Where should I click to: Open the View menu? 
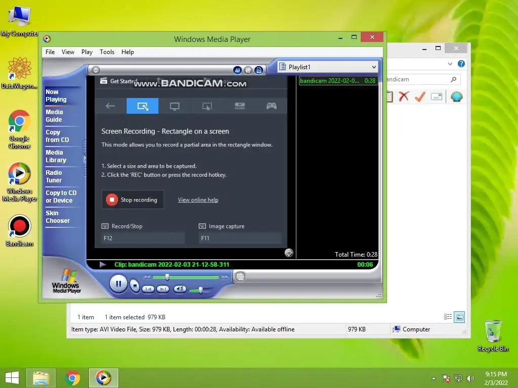pos(68,52)
